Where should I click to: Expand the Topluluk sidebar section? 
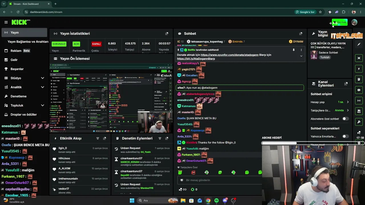click(42, 105)
